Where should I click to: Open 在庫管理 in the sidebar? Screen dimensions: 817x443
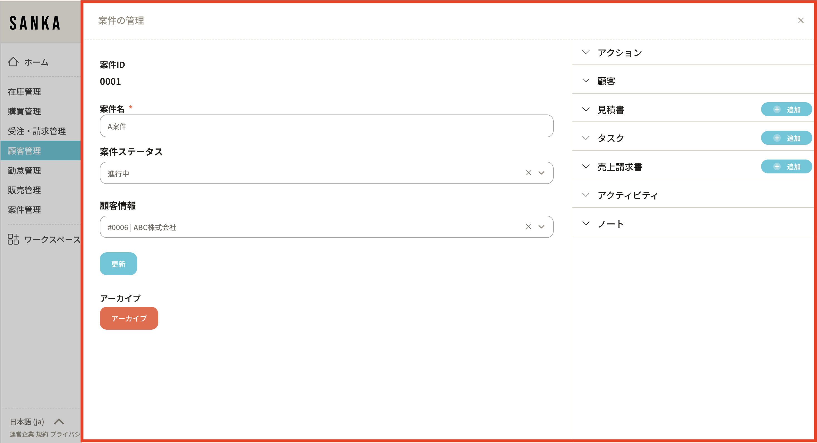(24, 92)
